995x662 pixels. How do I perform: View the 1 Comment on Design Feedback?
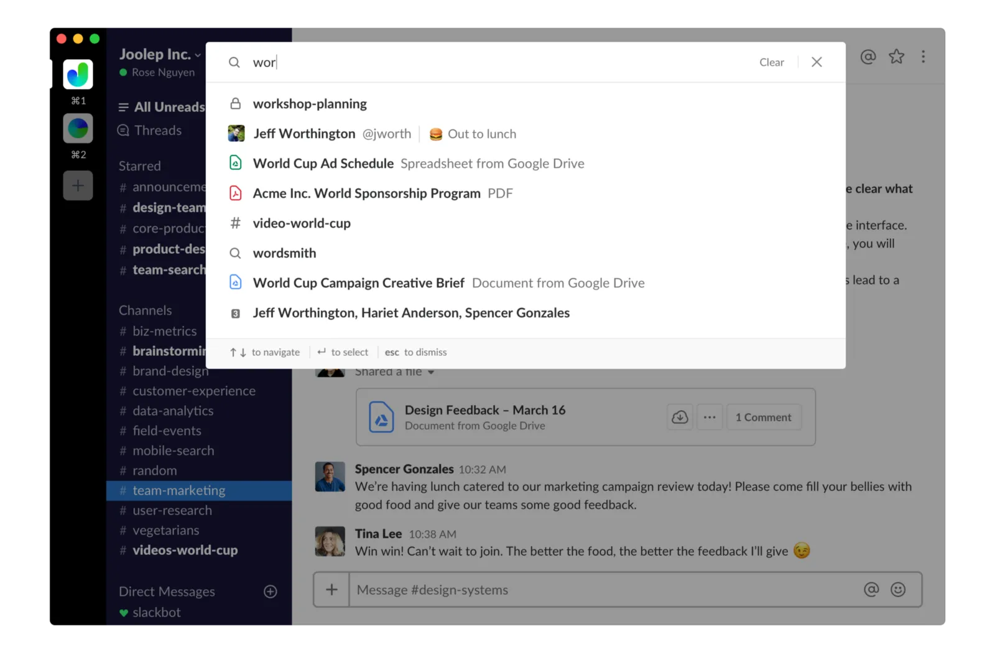click(x=764, y=417)
